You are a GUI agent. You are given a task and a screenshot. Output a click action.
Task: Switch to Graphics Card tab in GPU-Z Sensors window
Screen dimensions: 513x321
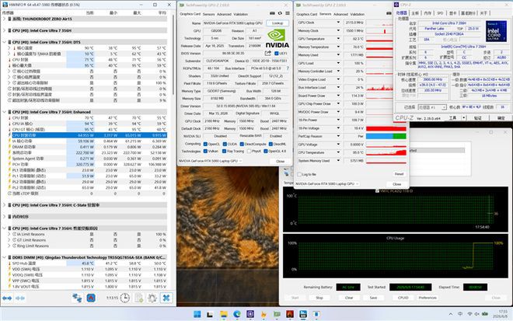[x=306, y=14]
